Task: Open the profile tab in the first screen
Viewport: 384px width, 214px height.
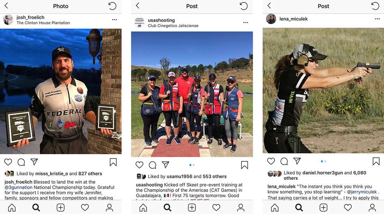Action: tap(109, 208)
